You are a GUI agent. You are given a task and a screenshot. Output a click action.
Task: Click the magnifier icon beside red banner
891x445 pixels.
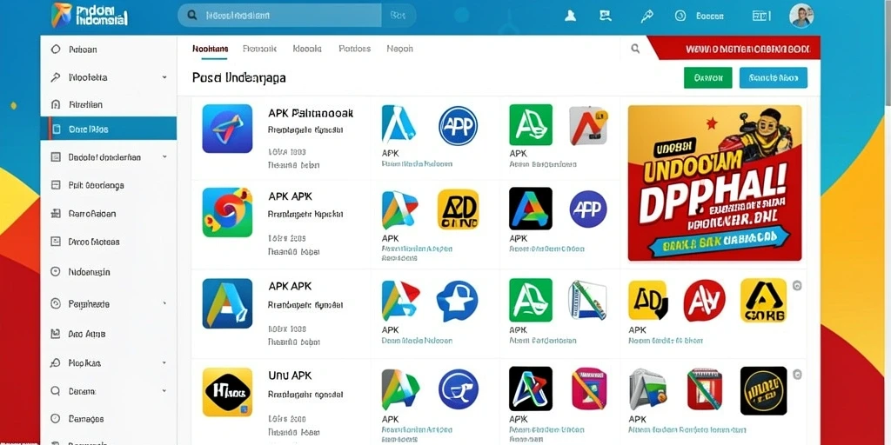(635, 49)
